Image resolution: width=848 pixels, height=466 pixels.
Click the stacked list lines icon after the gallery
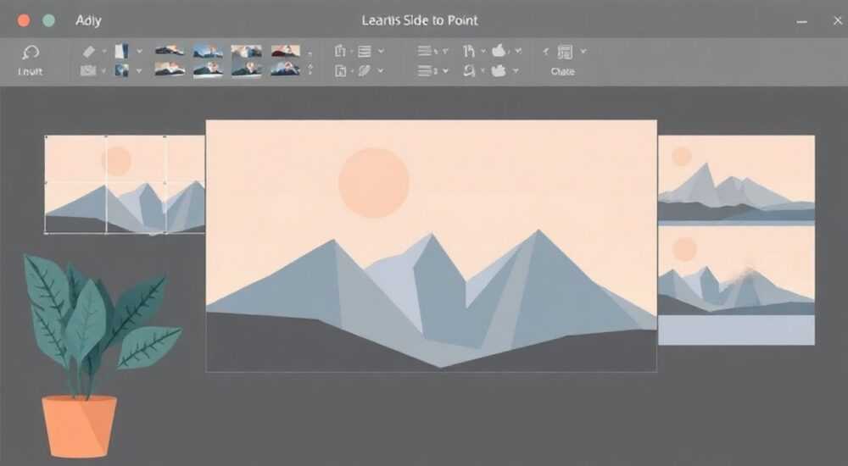[x=365, y=52]
